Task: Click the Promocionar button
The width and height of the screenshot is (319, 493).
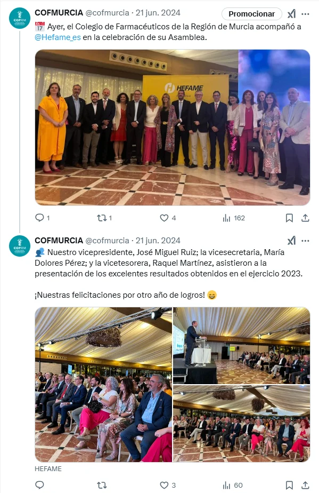Action: [251, 14]
